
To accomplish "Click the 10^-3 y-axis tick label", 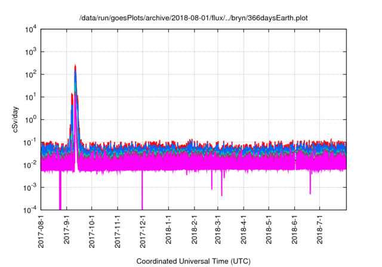I will point(30,188).
